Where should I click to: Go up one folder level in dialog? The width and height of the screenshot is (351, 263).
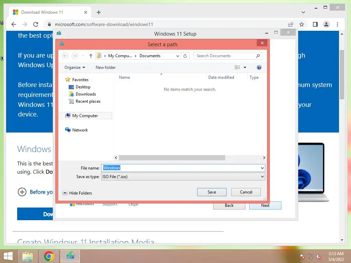point(90,56)
